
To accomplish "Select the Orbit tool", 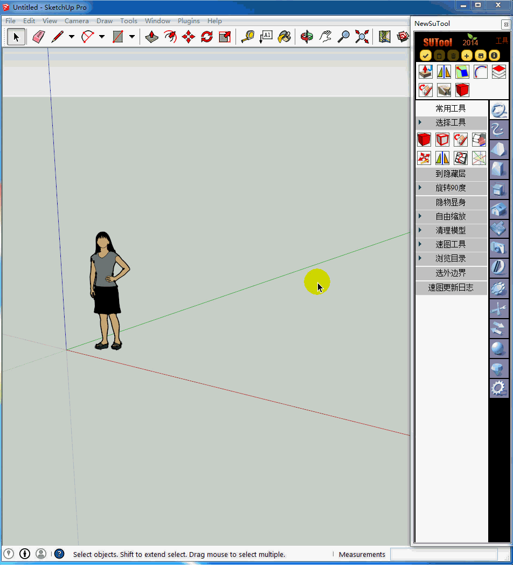I will pos(307,37).
